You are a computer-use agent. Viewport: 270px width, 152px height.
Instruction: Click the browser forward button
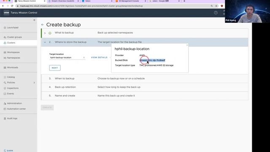[x=8, y=6]
